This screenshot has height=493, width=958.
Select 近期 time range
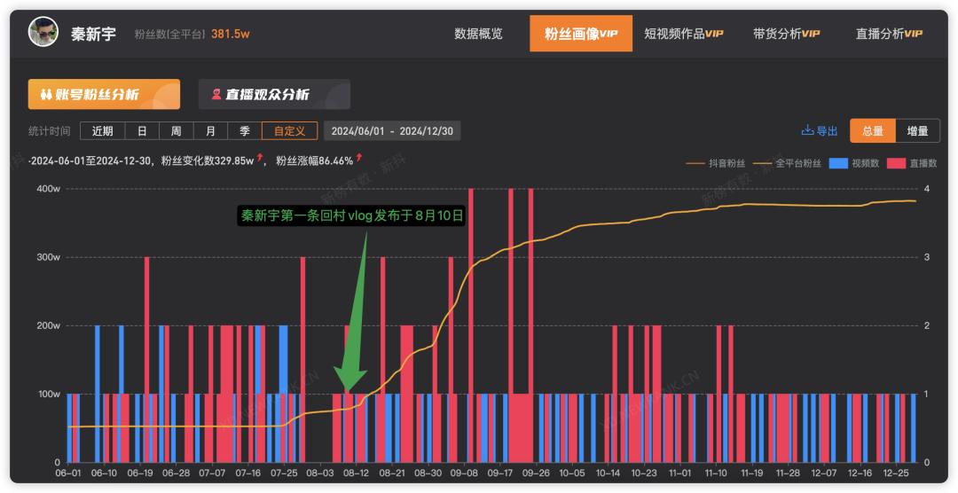coord(102,131)
